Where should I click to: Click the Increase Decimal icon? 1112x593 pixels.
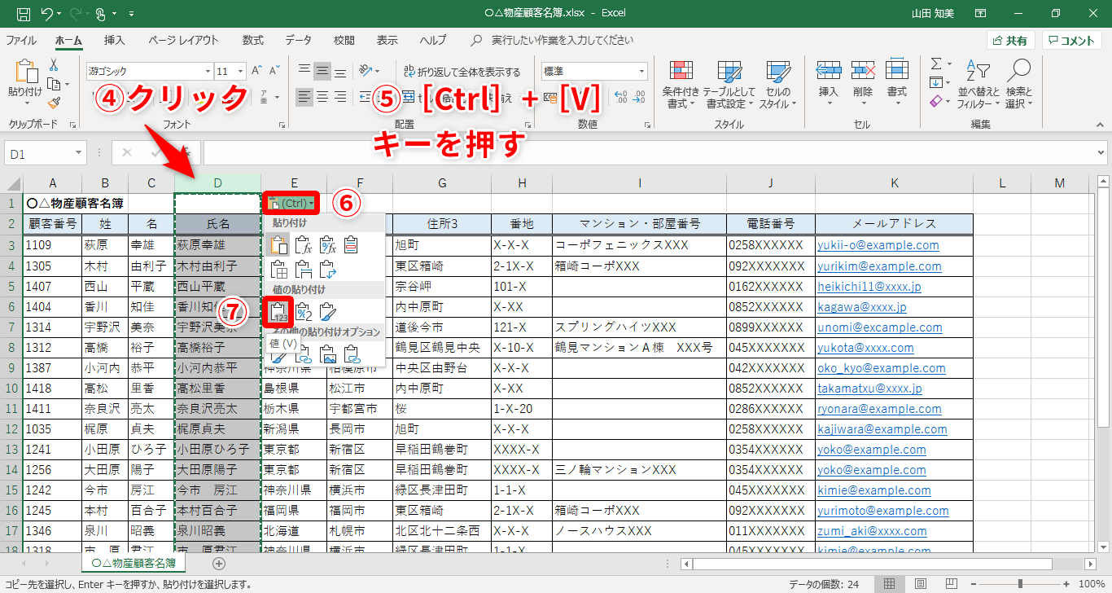tap(621, 98)
